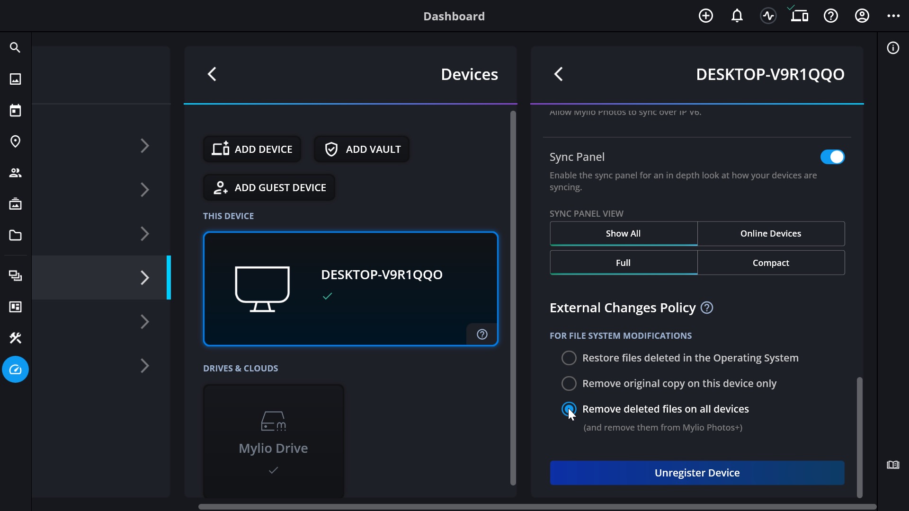Click the Devices panel vertical scrollbar
Image resolution: width=909 pixels, height=511 pixels.
click(513, 298)
